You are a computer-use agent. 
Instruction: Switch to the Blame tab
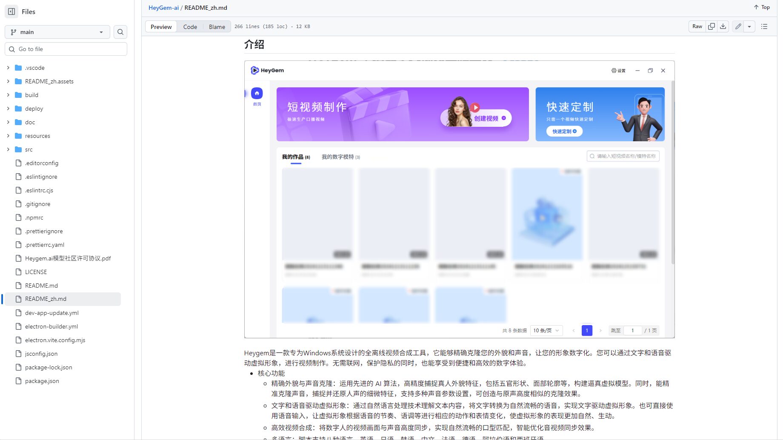[217, 26]
